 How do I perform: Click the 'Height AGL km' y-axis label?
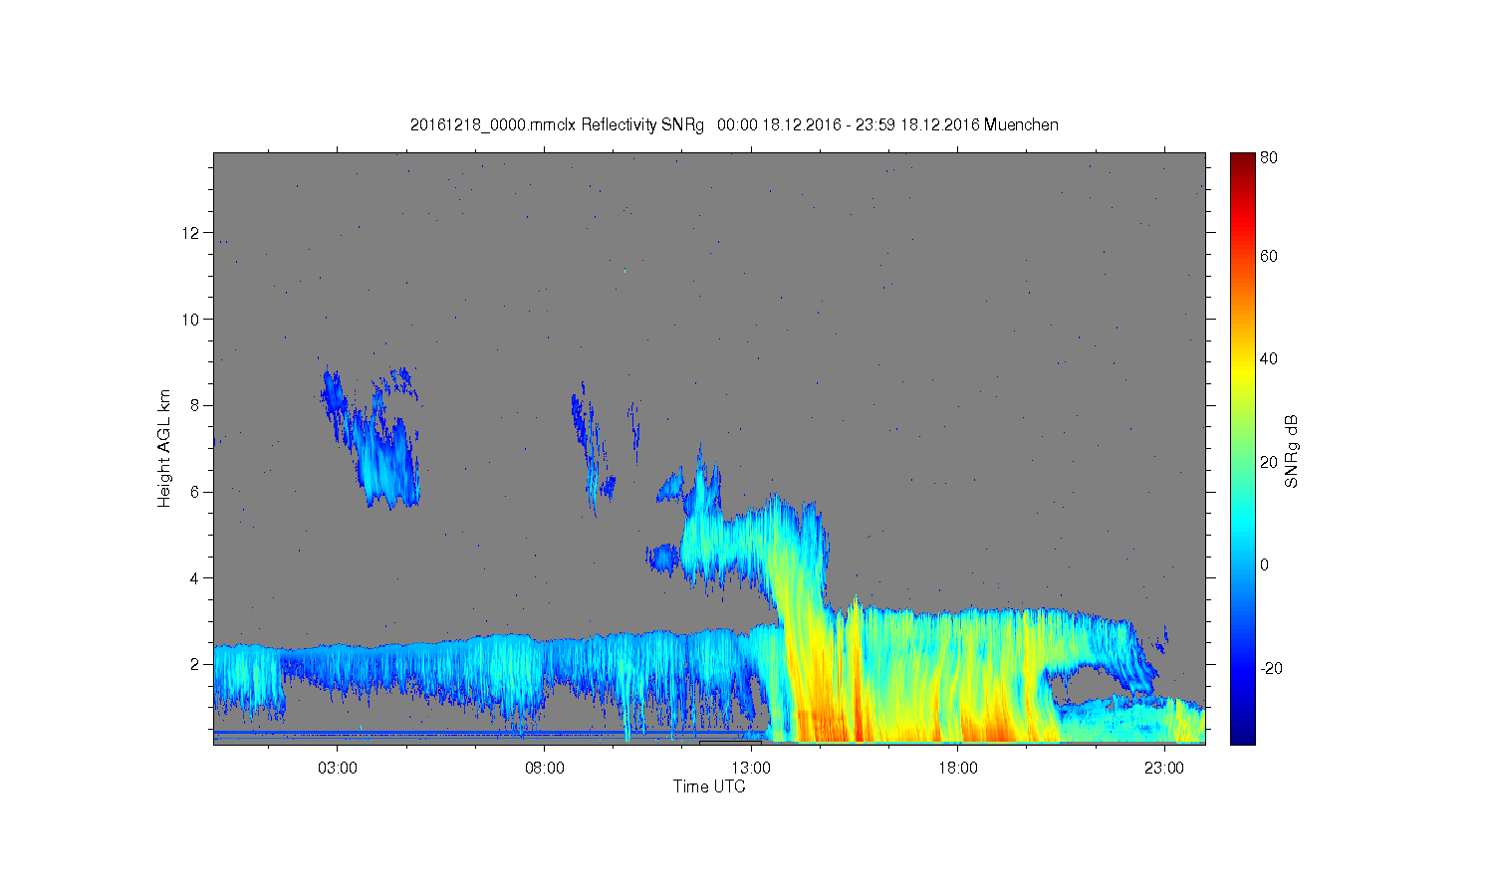[164, 448]
